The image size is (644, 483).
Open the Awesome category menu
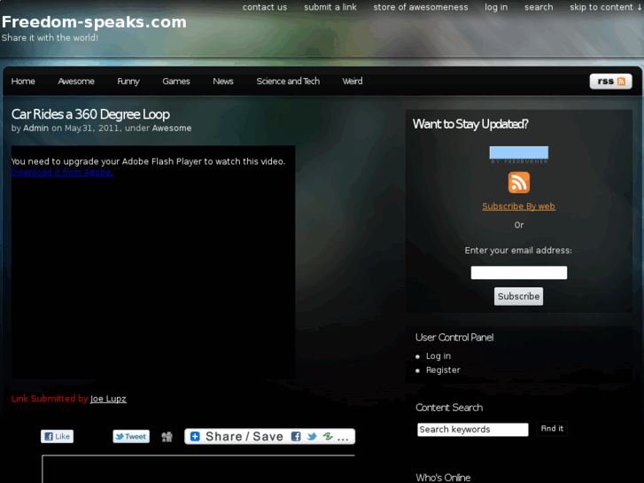(76, 81)
